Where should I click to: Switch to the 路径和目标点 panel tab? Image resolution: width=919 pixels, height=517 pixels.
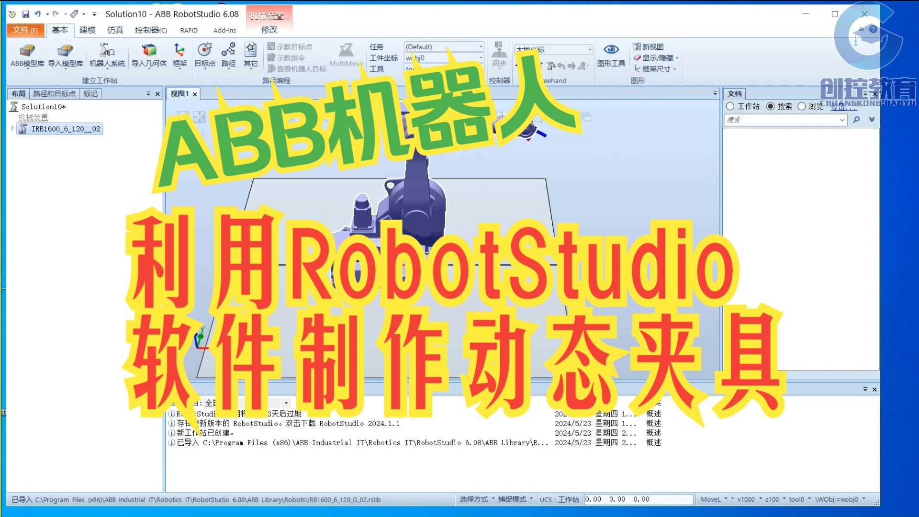(54, 94)
